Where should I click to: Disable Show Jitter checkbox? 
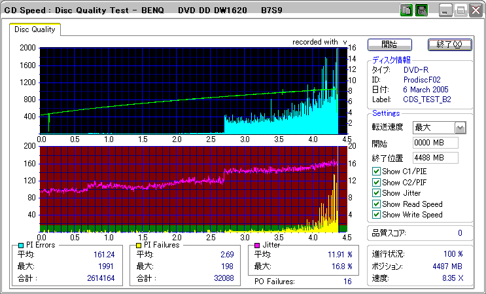click(376, 193)
